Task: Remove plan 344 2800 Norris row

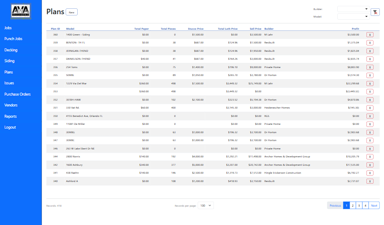Action: pos(369,157)
